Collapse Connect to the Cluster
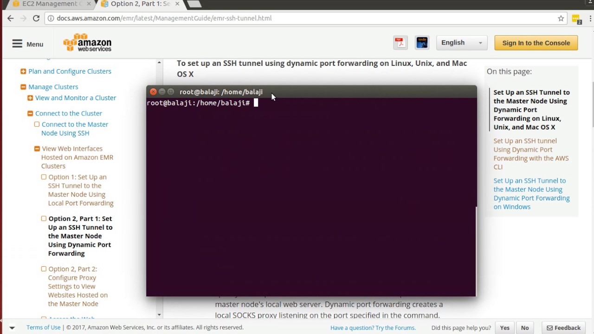594x334 pixels. click(x=30, y=113)
